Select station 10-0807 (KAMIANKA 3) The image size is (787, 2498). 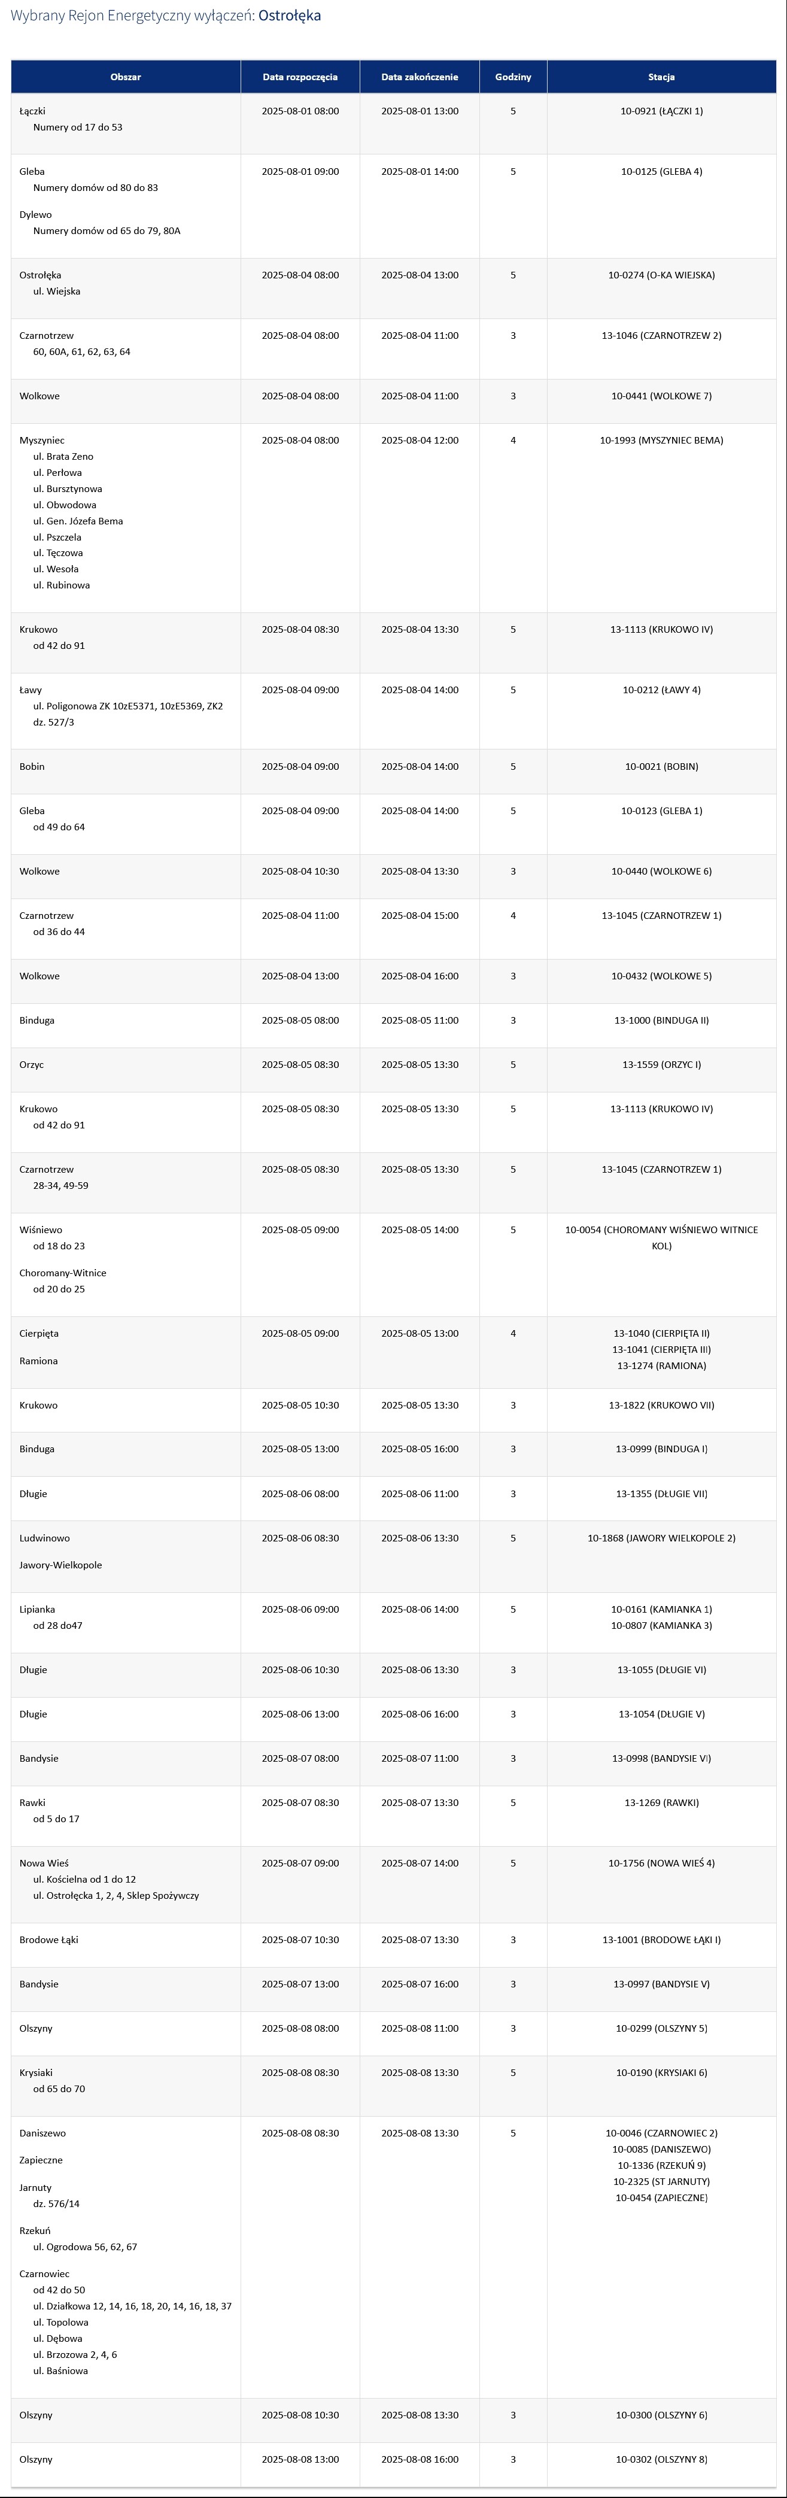coord(662,1625)
